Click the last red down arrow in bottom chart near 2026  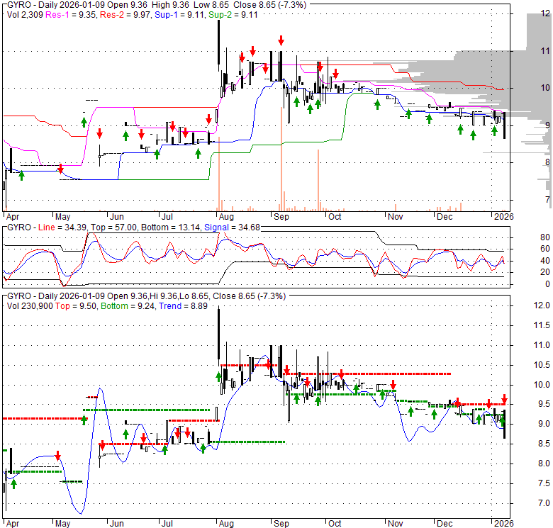(504, 399)
